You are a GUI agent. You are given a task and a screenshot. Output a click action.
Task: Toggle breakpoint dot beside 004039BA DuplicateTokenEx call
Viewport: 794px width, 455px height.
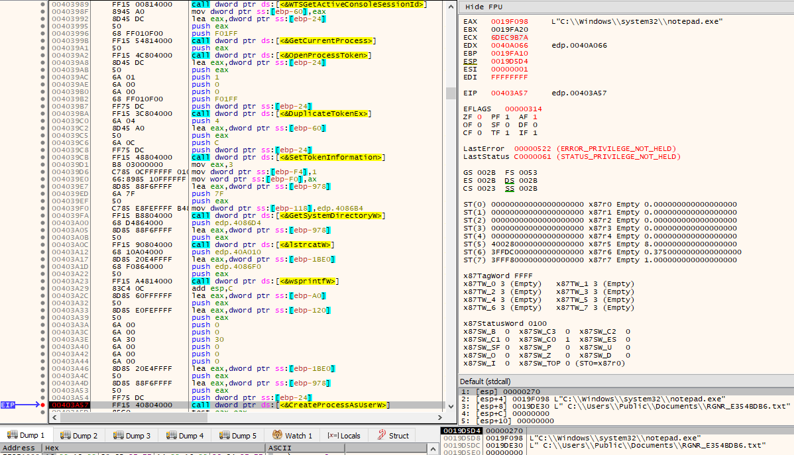click(x=42, y=113)
